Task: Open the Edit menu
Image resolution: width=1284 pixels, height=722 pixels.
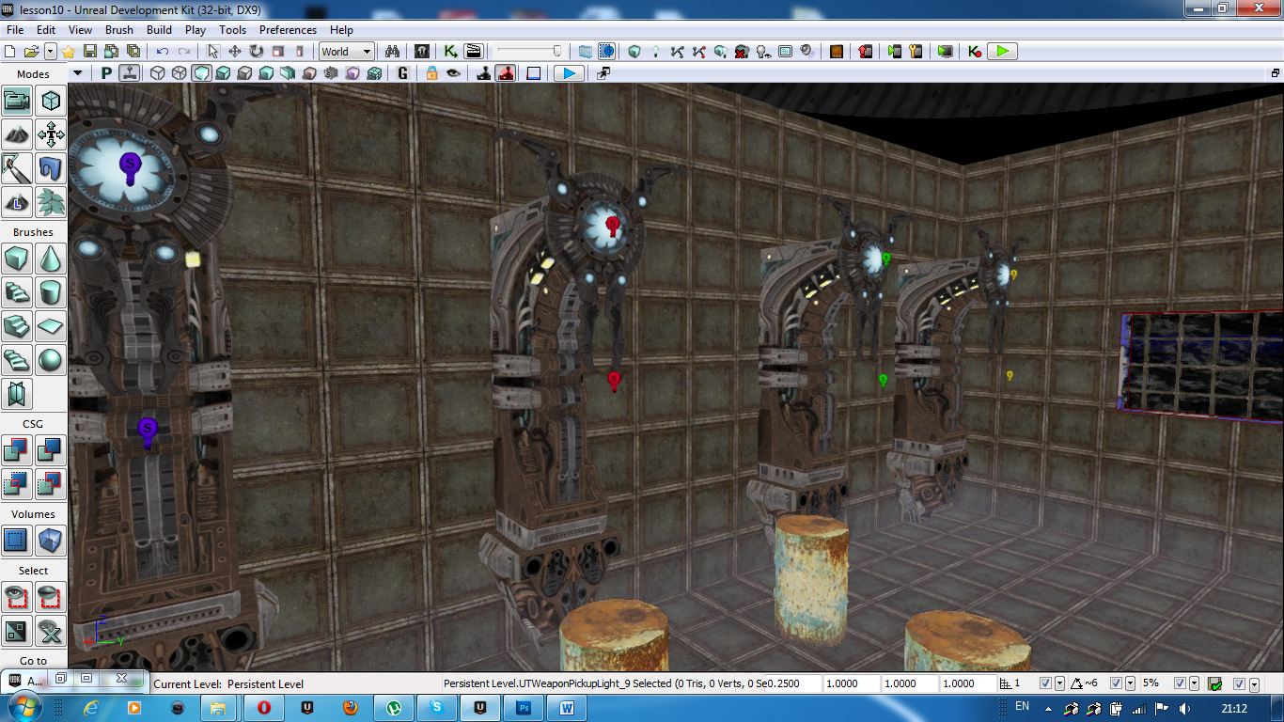Action: click(x=46, y=30)
